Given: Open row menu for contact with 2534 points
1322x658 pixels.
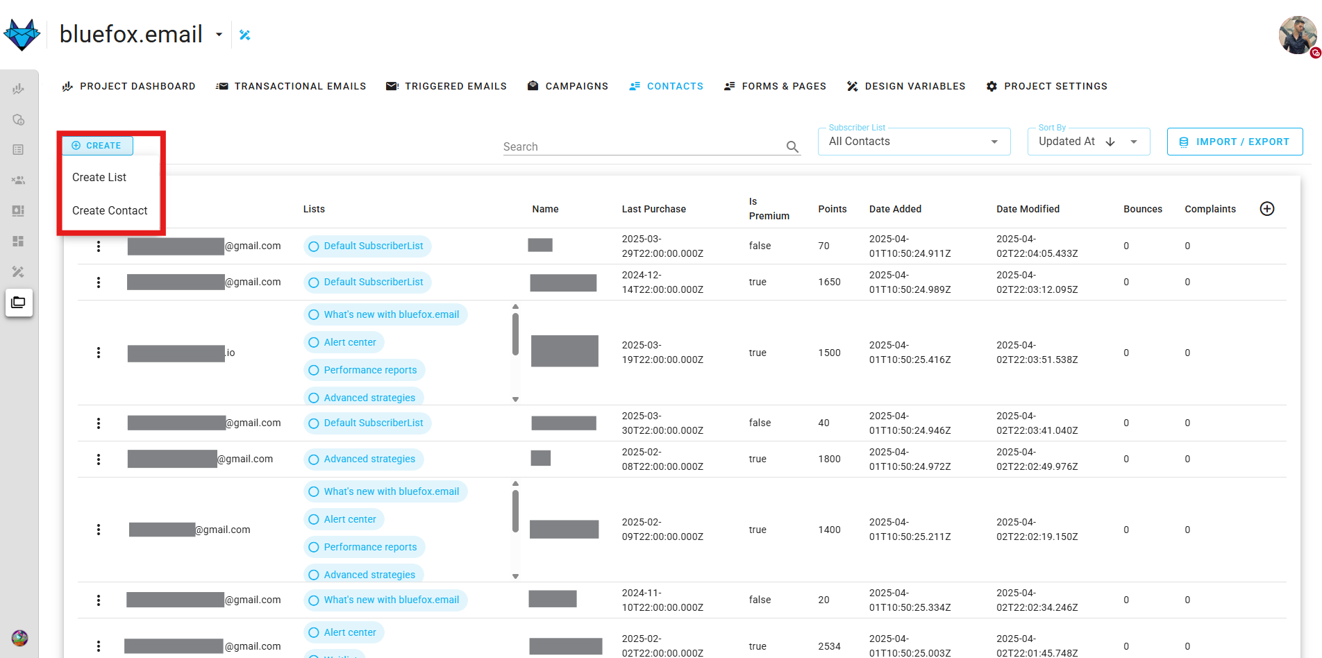Looking at the screenshot, I should coord(99,646).
